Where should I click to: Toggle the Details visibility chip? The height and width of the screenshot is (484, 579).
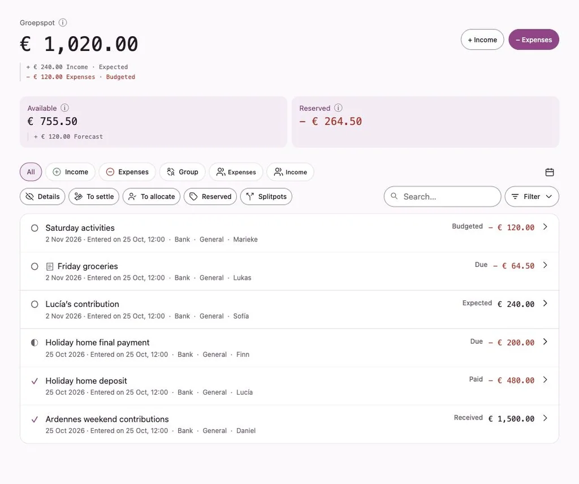[42, 196]
